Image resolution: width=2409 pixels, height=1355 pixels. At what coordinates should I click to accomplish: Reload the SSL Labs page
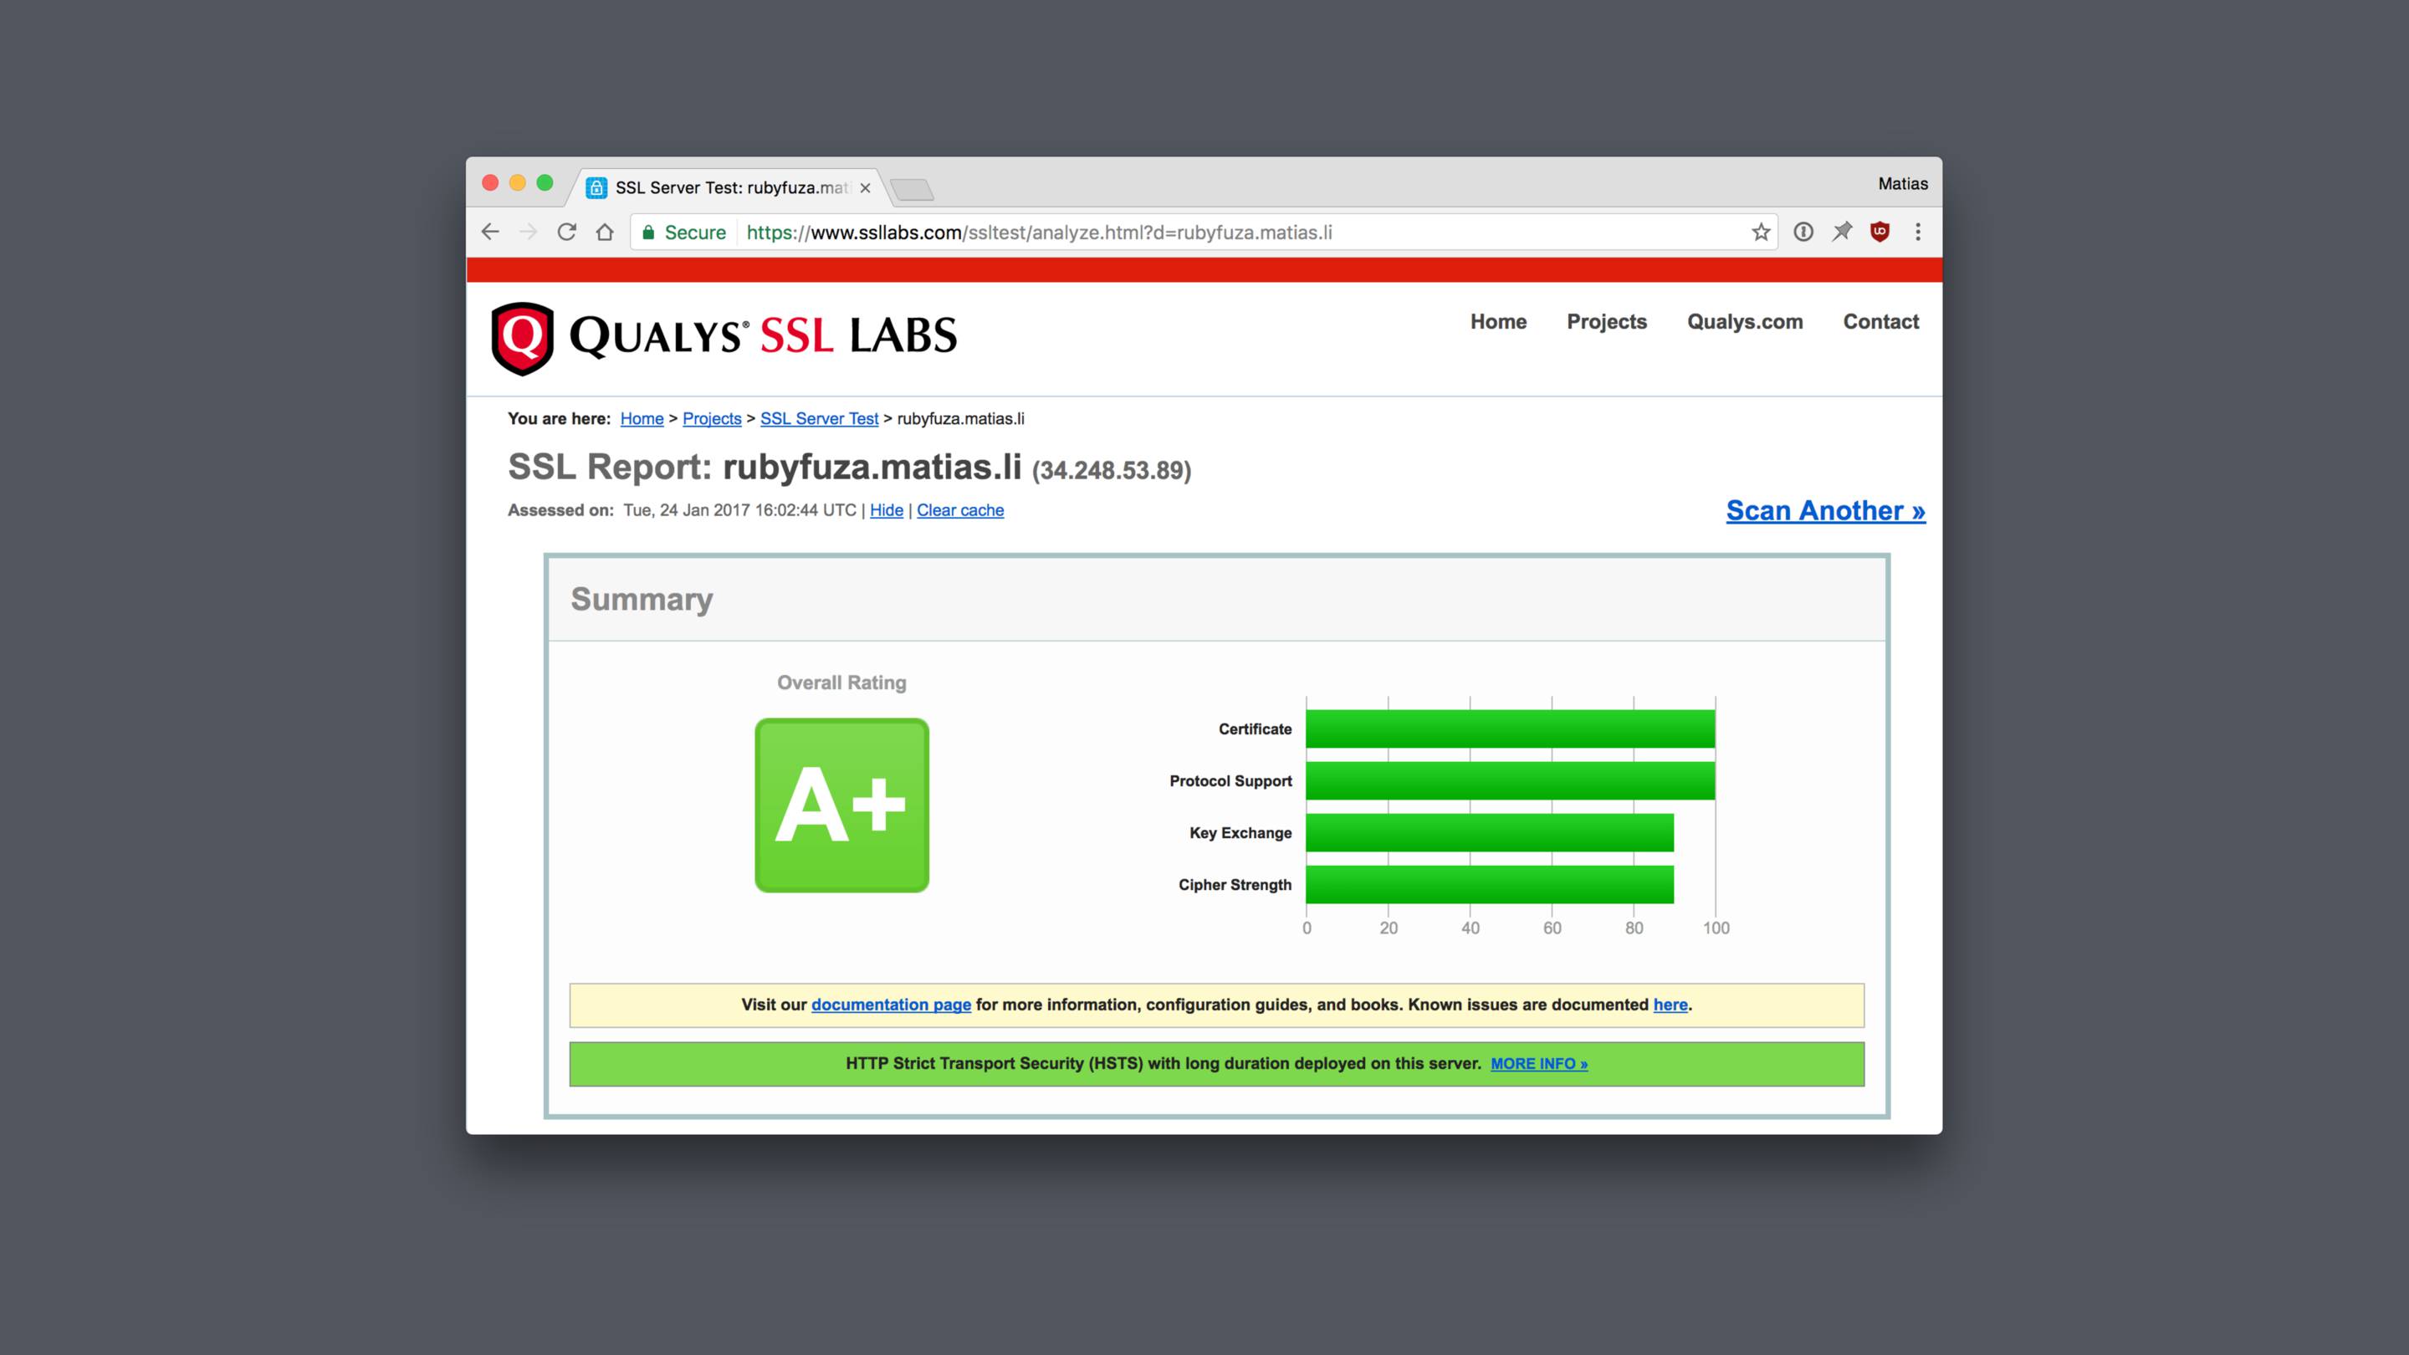point(567,232)
